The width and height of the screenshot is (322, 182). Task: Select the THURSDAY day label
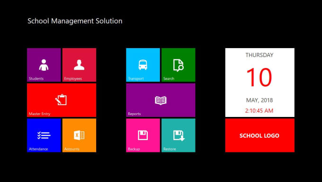tap(259, 55)
